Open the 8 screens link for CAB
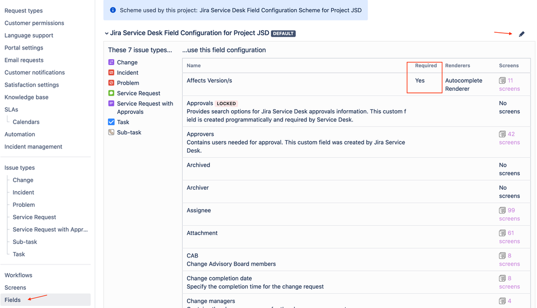This screenshot has height=308, width=537. pos(509,260)
